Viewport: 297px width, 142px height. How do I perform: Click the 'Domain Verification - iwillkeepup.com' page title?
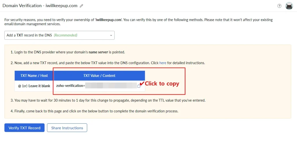(x=40, y=6)
